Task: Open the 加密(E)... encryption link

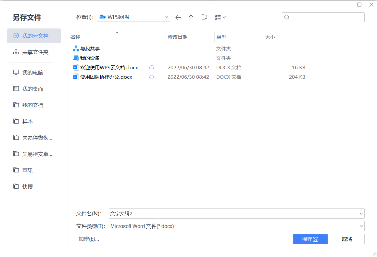Action: [88, 239]
